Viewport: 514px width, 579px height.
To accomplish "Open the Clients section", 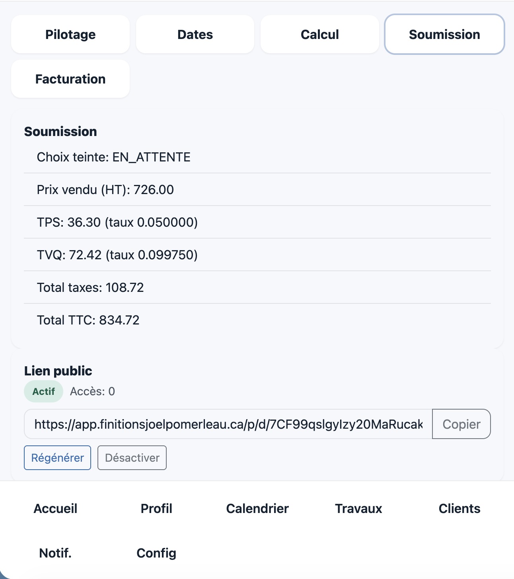I will (x=459, y=509).
